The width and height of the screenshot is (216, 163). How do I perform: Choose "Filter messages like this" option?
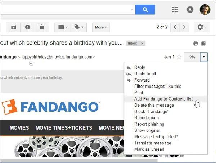(158, 86)
